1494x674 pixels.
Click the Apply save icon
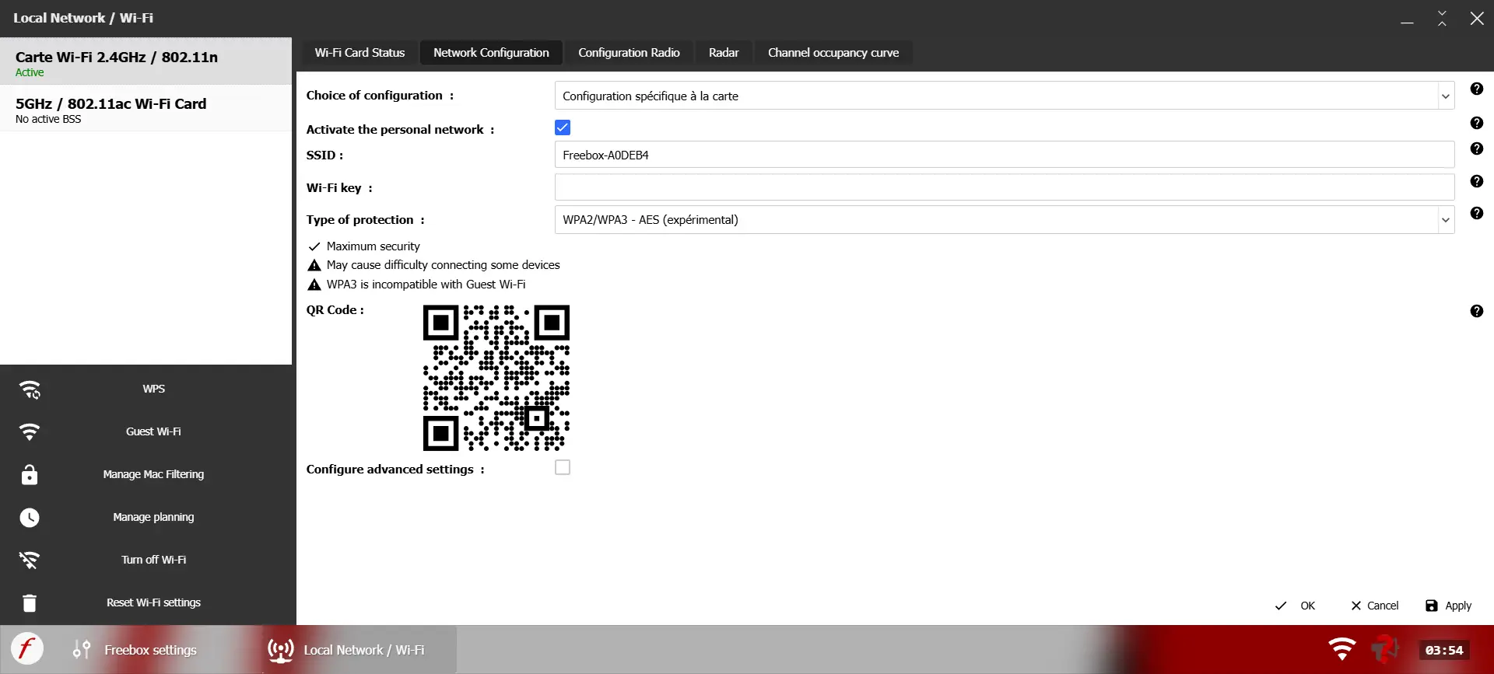1431,606
